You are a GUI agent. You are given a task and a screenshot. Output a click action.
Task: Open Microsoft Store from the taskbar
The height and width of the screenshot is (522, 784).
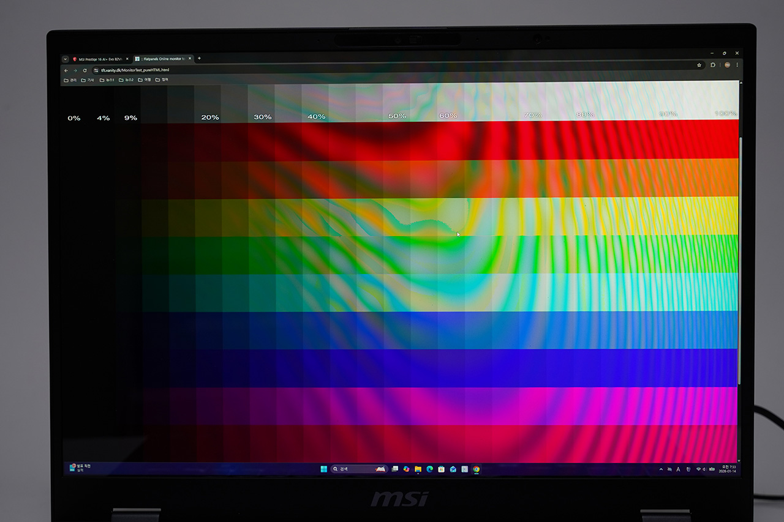pyautogui.click(x=441, y=469)
